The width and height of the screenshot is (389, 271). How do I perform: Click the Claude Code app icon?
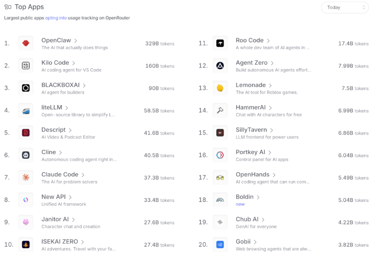pyautogui.click(x=26, y=177)
